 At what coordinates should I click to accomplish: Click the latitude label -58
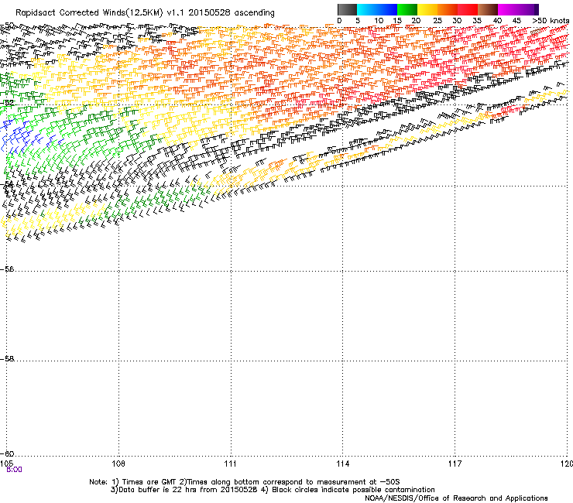coord(7,359)
